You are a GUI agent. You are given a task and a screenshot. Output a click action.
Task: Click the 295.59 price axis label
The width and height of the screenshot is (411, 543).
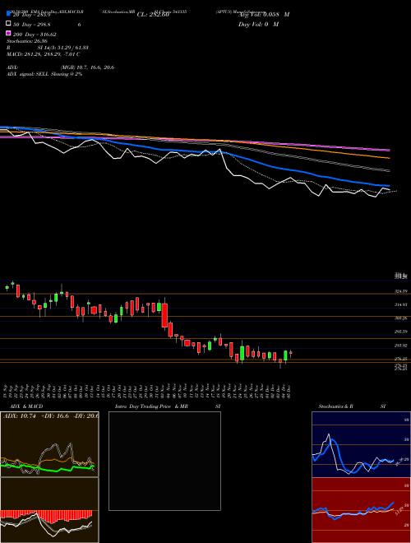point(401,332)
